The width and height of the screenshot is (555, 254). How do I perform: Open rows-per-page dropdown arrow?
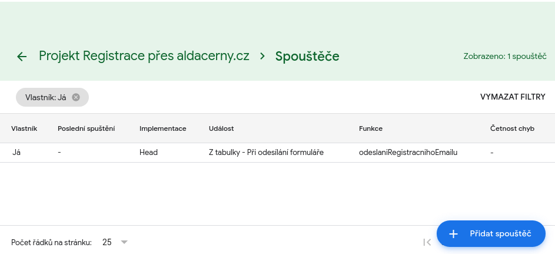click(x=124, y=242)
